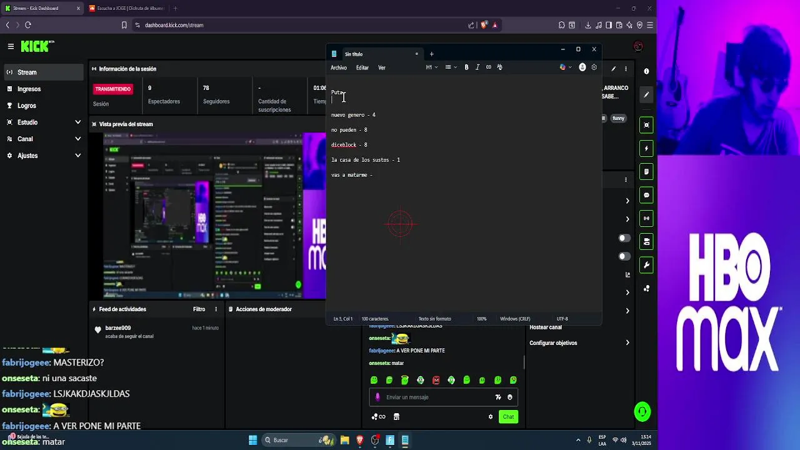Click the Chat send button
800x450 pixels.
coord(508,417)
